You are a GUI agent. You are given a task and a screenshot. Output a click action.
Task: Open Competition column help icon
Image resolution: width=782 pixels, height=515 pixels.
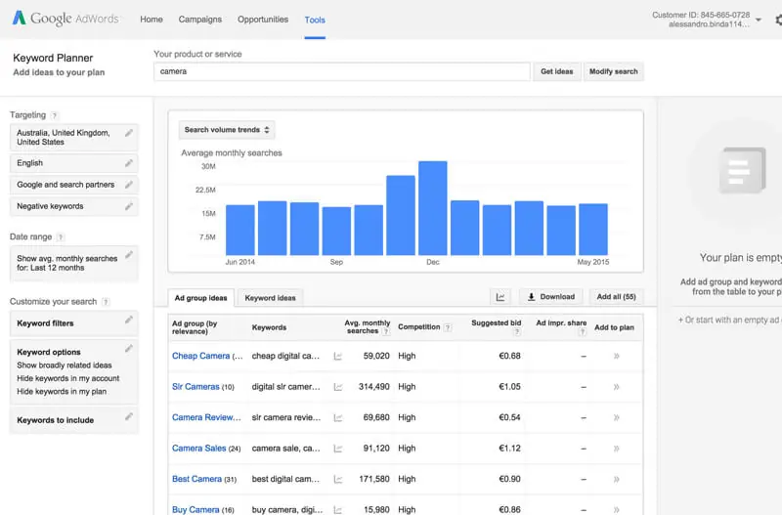[448, 327]
